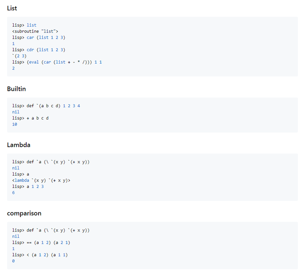Click the output value 0 in comparison block
305x276 pixels.
14,261
